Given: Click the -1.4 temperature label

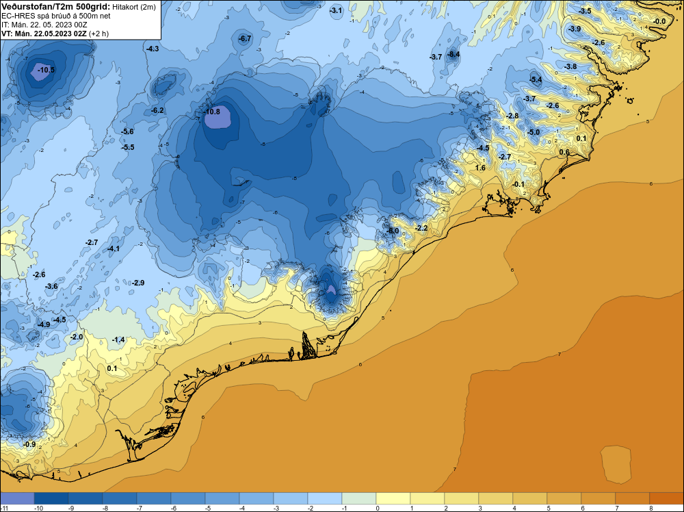Looking at the screenshot, I should point(118,340).
